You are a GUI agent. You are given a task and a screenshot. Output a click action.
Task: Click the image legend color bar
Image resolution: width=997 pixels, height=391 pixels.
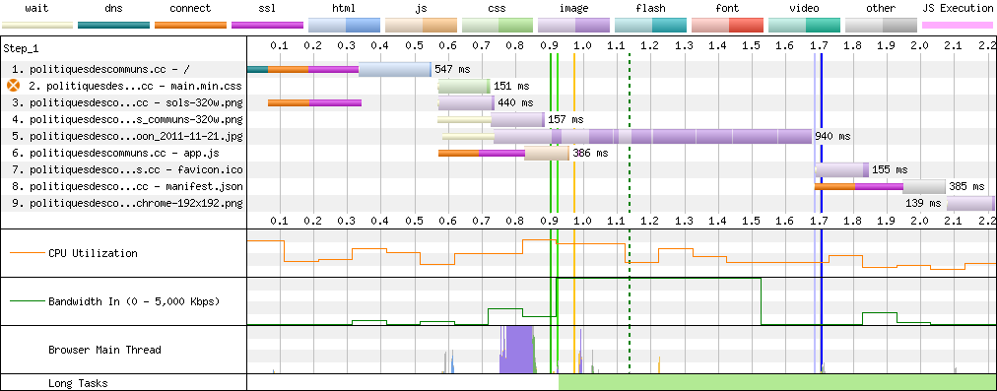pyautogui.click(x=574, y=26)
